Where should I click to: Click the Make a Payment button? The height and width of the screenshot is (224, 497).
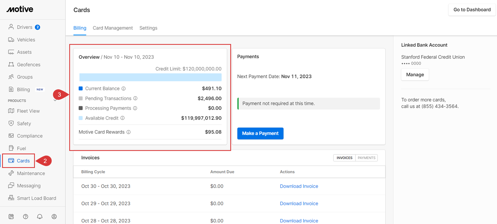tap(260, 133)
